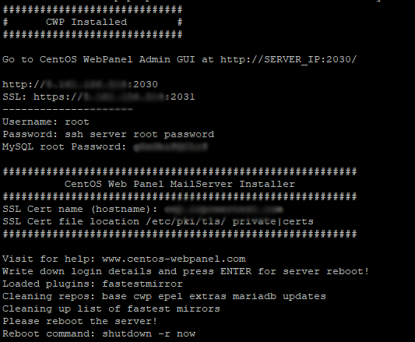Click the www.centos-webpanel.com help address
Image resolution: width=415 pixels, height=342 pixels.
pyautogui.click(x=174, y=259)
